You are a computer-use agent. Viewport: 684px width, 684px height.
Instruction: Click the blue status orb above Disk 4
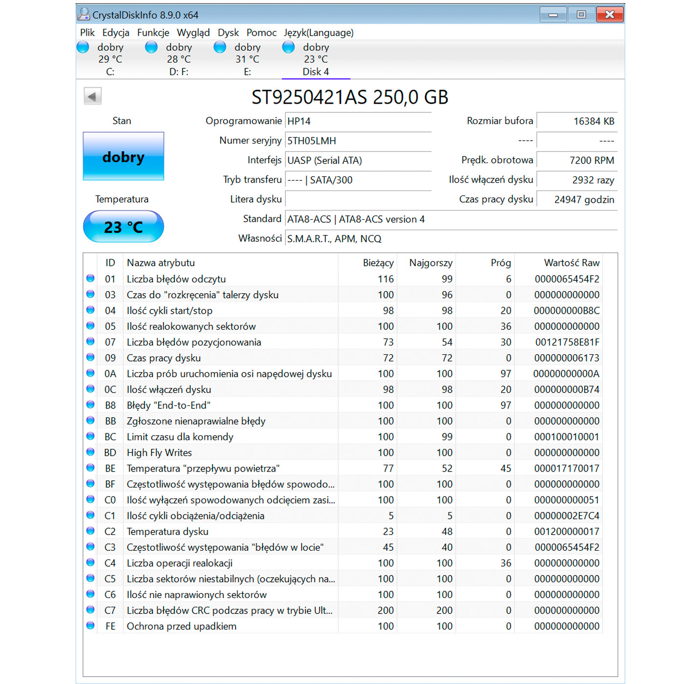[x=288, y=47]
